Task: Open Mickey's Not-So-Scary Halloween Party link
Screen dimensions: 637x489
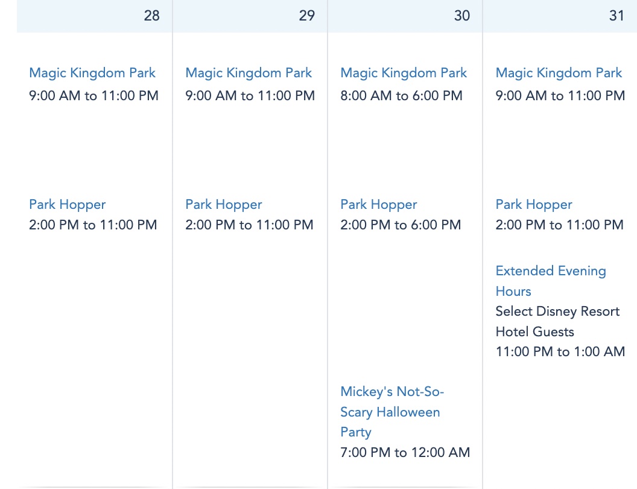Action: [x=391, y=412]
